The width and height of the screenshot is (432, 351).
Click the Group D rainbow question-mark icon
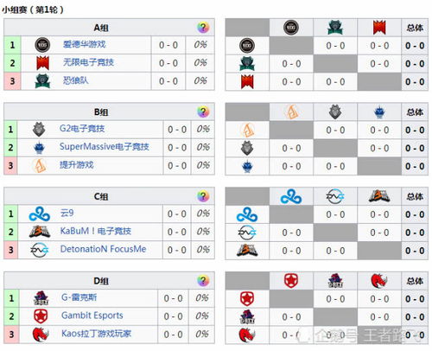click(203, 281)
